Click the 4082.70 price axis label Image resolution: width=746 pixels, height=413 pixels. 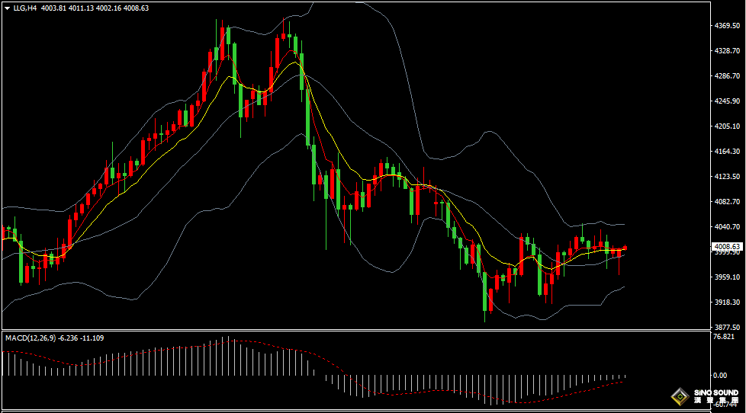[727, 202]
